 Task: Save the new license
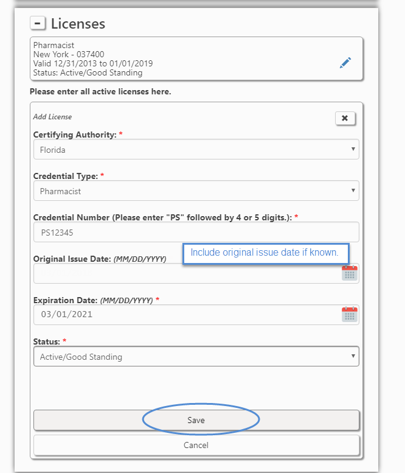196,420
